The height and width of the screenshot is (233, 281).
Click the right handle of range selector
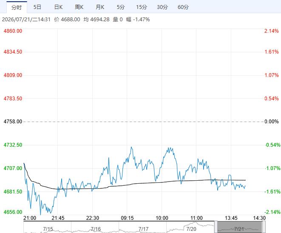(x=264, y=227)
